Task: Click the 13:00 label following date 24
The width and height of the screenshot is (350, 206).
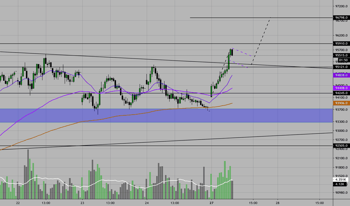Action: (175, 203)
